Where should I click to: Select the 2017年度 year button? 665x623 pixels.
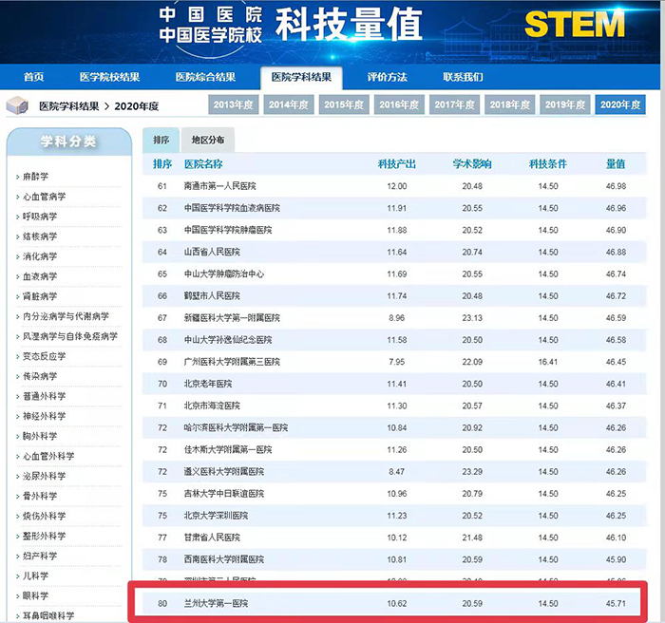pos(455,104)
